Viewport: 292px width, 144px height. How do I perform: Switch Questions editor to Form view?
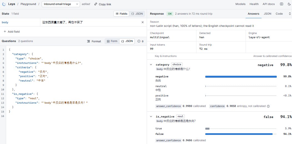pos(112,41)
